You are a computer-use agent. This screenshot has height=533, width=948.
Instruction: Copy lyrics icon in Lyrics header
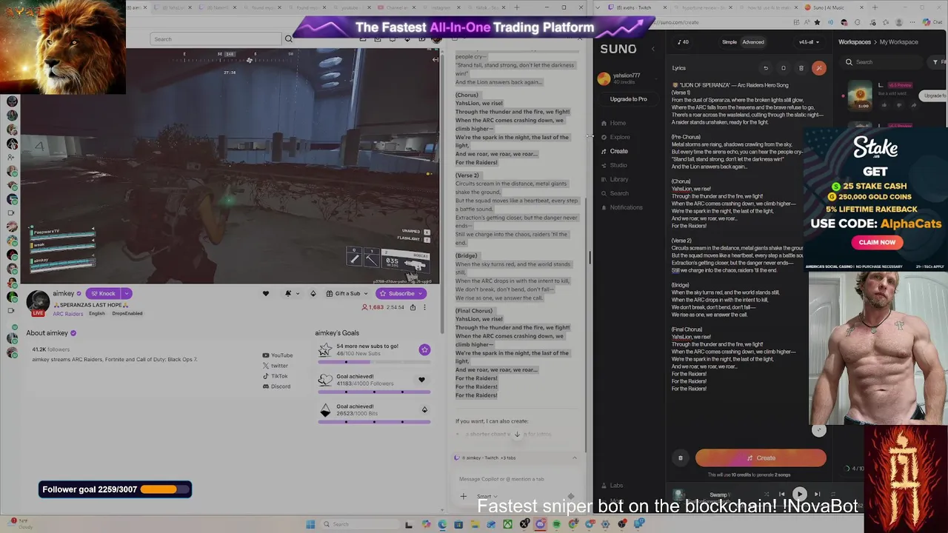(784, 68)
